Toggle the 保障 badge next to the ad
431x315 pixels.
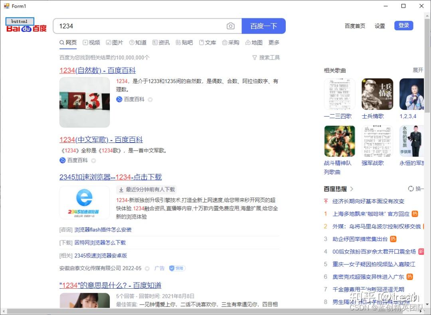pyautogui.click(x=177, y=268)
